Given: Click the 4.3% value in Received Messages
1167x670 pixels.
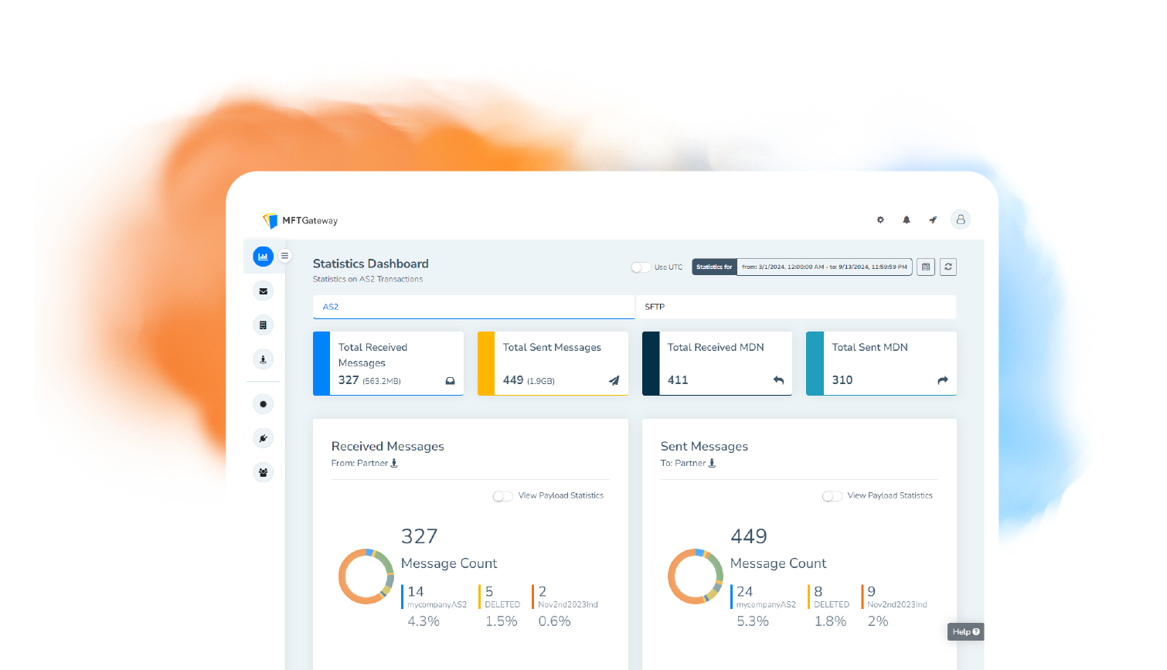Looking at the screenshot, I should [424, 621].
